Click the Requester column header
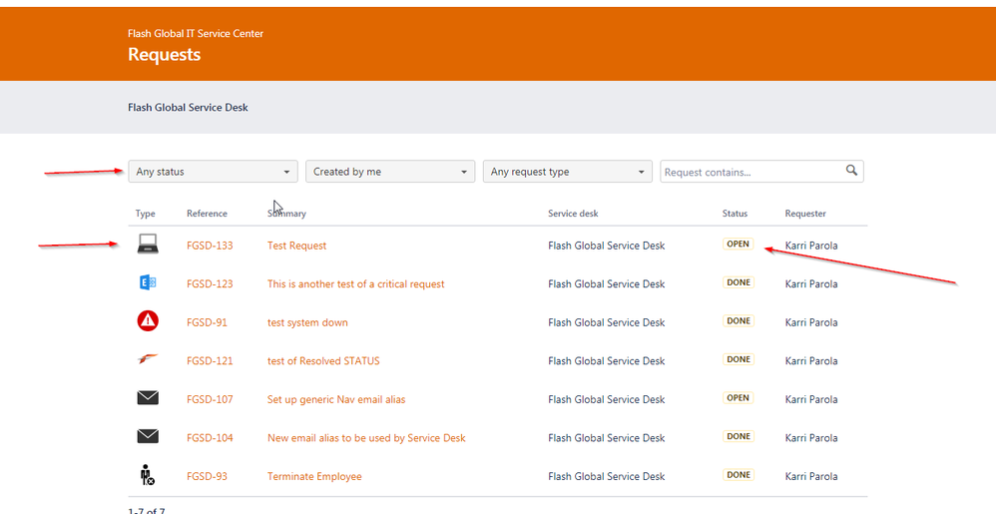The height and width of the screenshot is (514, 996). pyautogui.click(x=805, y=214)
